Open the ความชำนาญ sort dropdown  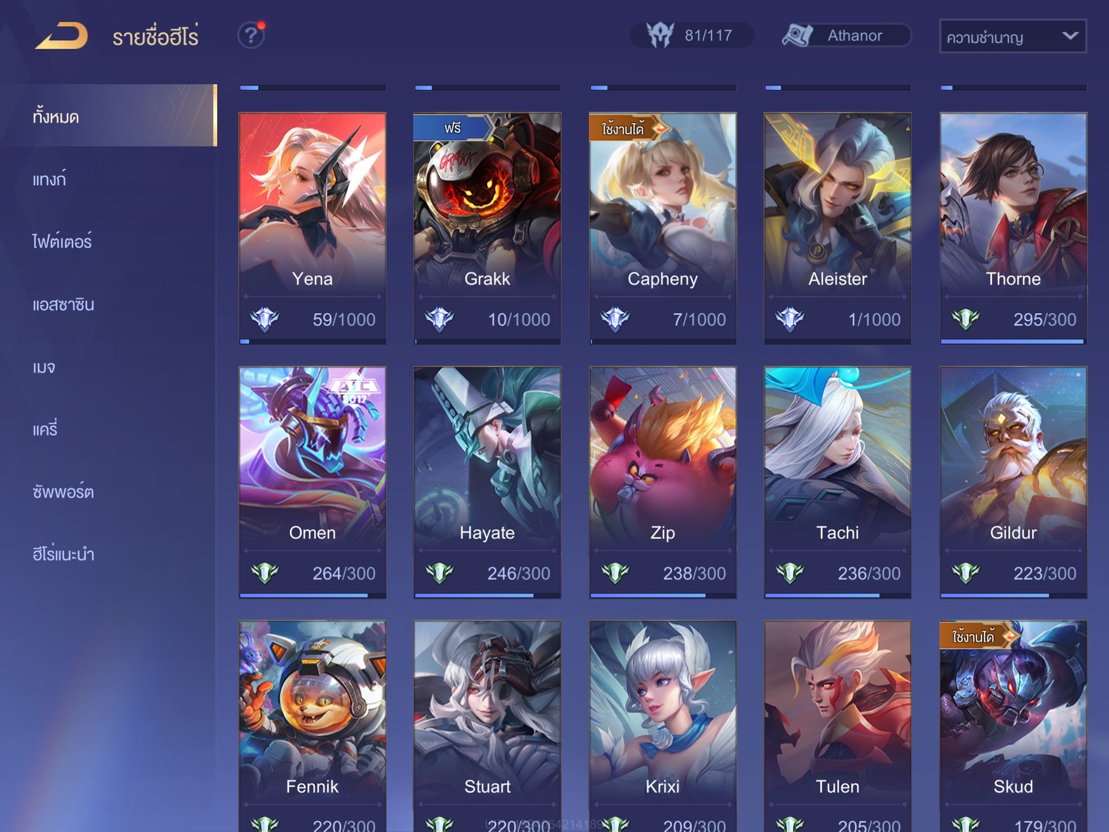1013,36
